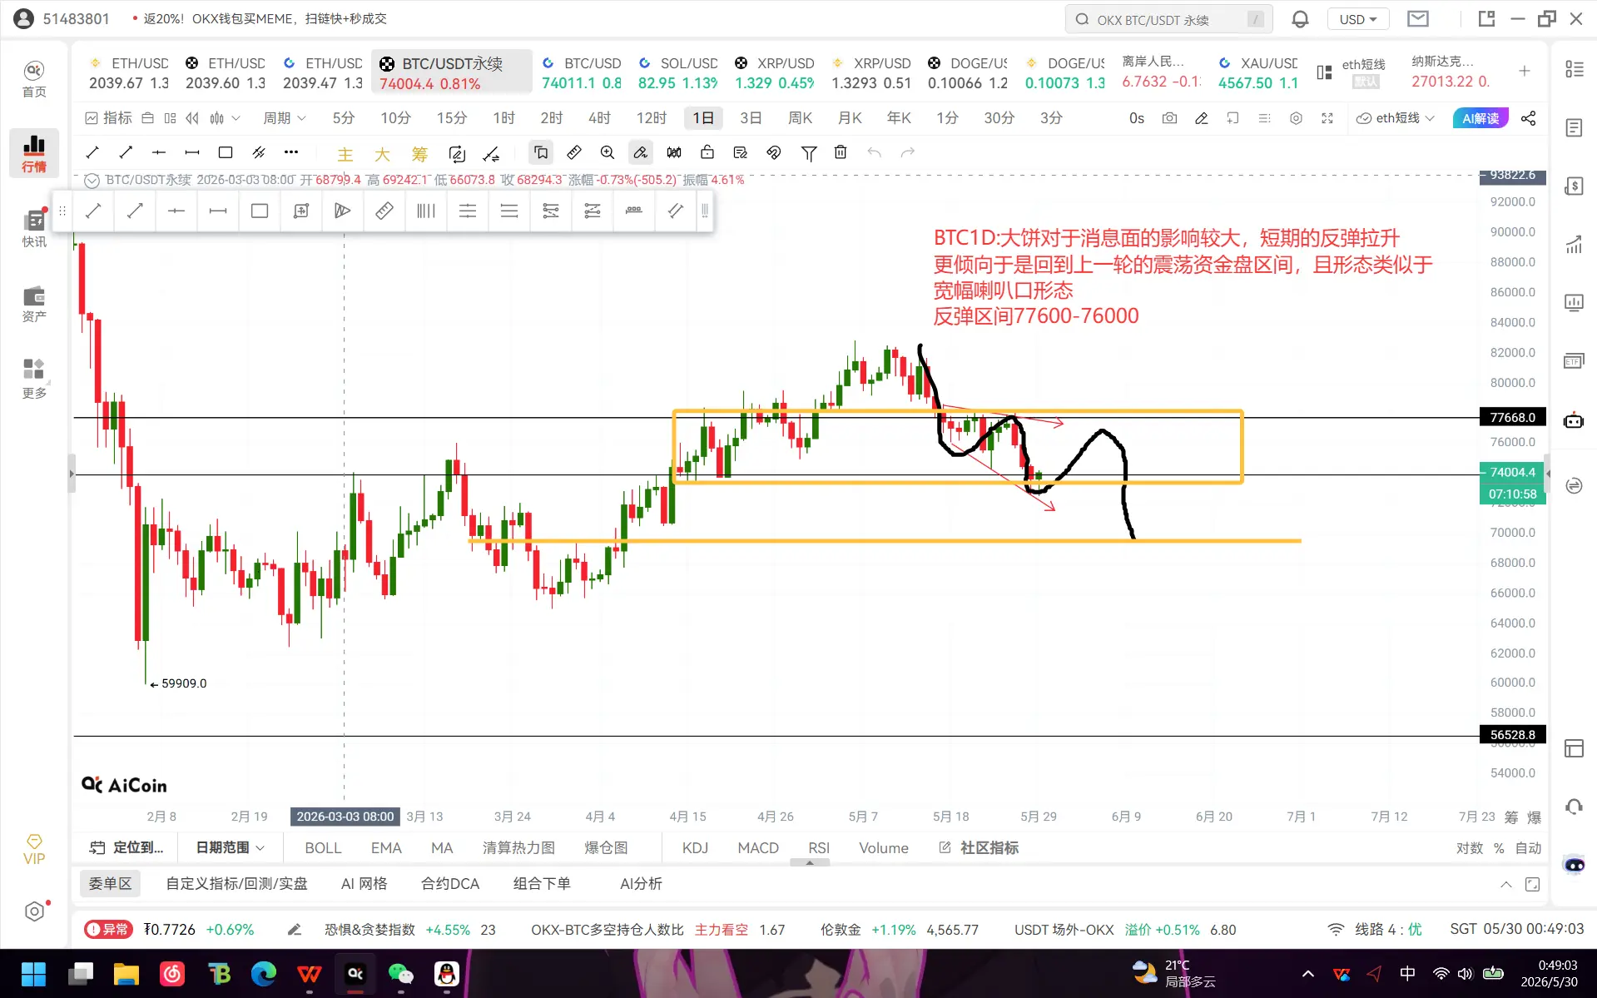Viewport: 1597px width, 998px height.
Task: Toggle the % percentage scale
Action: click(1499, 848)
